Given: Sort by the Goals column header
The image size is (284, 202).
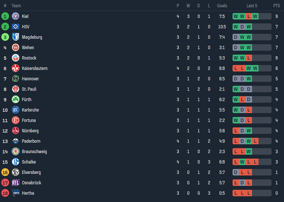Looking at the screenshot, I should click(x=222, y=6).
